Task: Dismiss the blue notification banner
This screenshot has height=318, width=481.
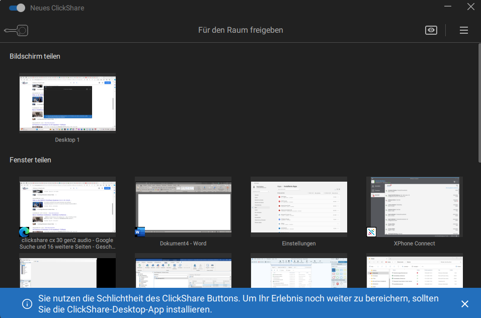Action: (x=464, y=304)
